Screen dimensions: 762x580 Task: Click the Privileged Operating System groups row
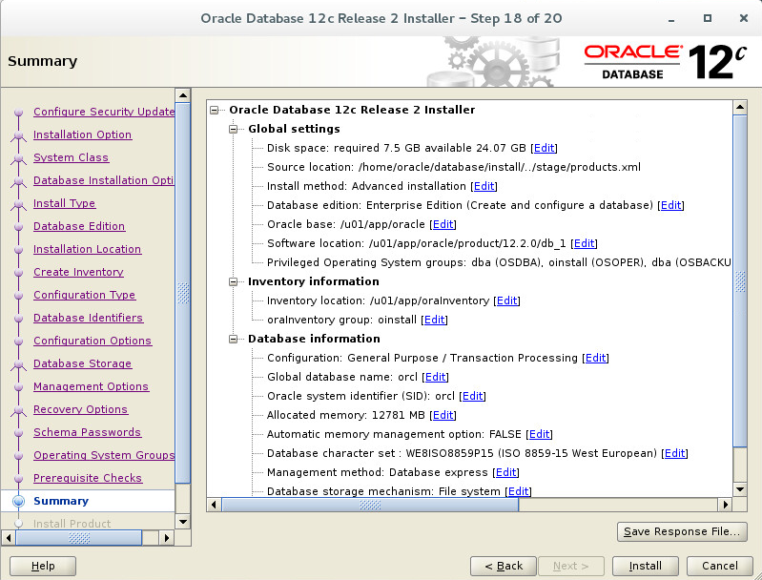(x=499, y=262)
